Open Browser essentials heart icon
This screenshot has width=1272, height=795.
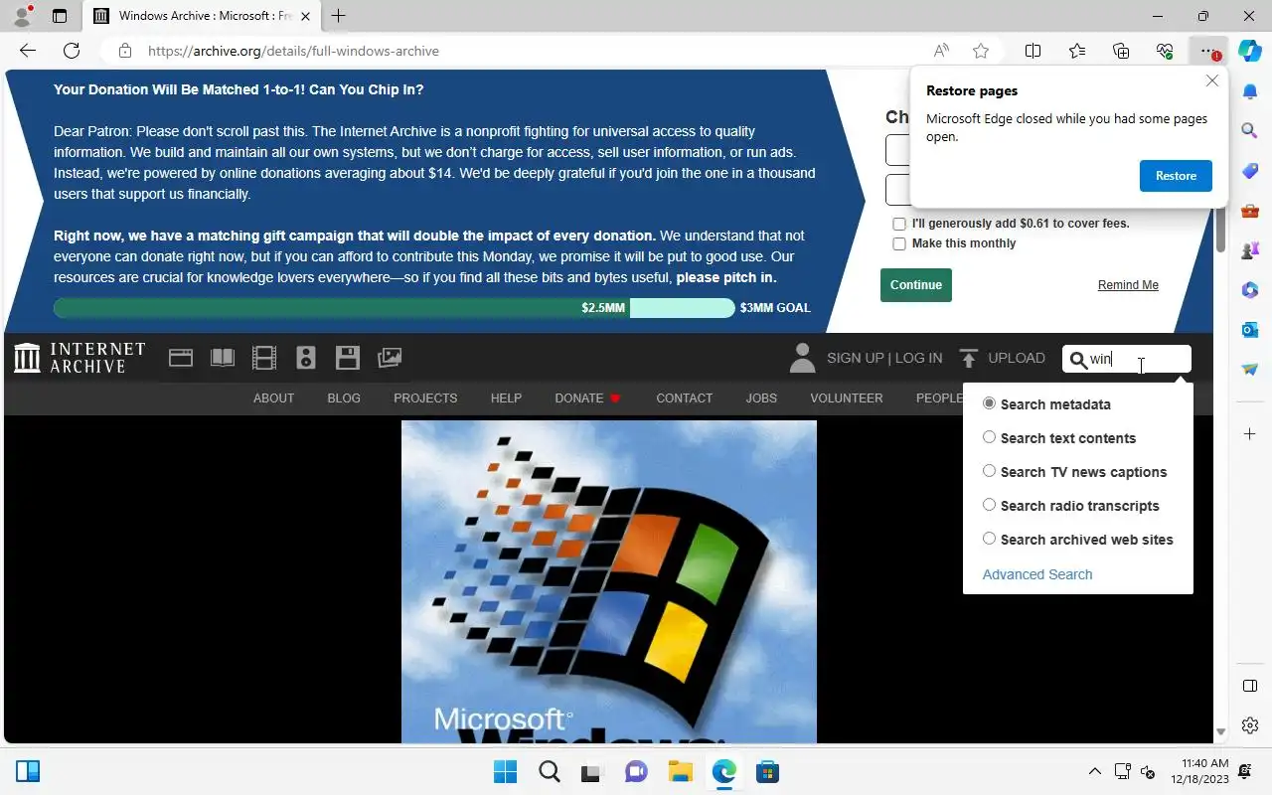1165,51
